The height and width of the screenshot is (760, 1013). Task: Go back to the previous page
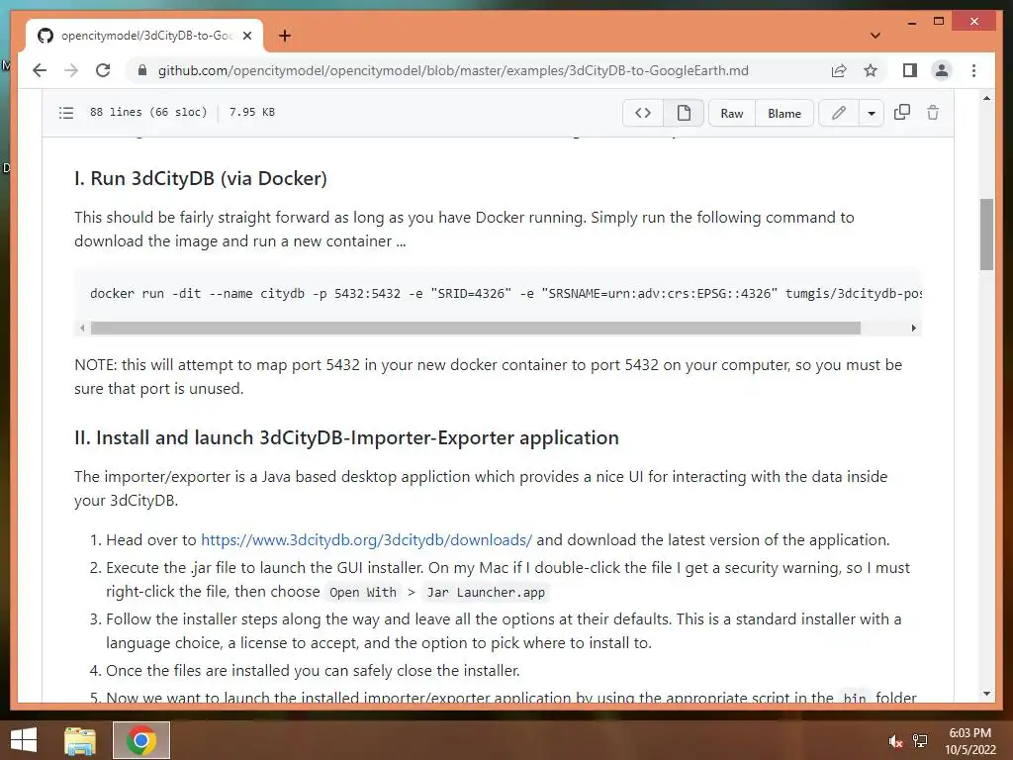pyautogui.click(x=40, y=70)
